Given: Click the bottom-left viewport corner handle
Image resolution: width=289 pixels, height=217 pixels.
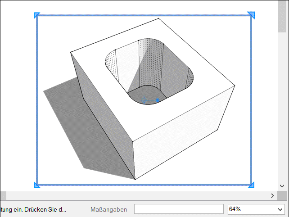Looking at the screenshot, I should tap(37, 184).
